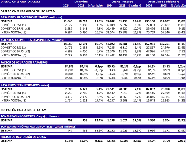Screen dimensions: 186x143
Task: Click the Diciembre column group heading
Action: coord(81,2)
